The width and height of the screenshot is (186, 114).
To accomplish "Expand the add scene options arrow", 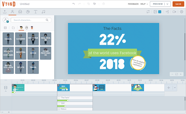I will pos(175,87).
